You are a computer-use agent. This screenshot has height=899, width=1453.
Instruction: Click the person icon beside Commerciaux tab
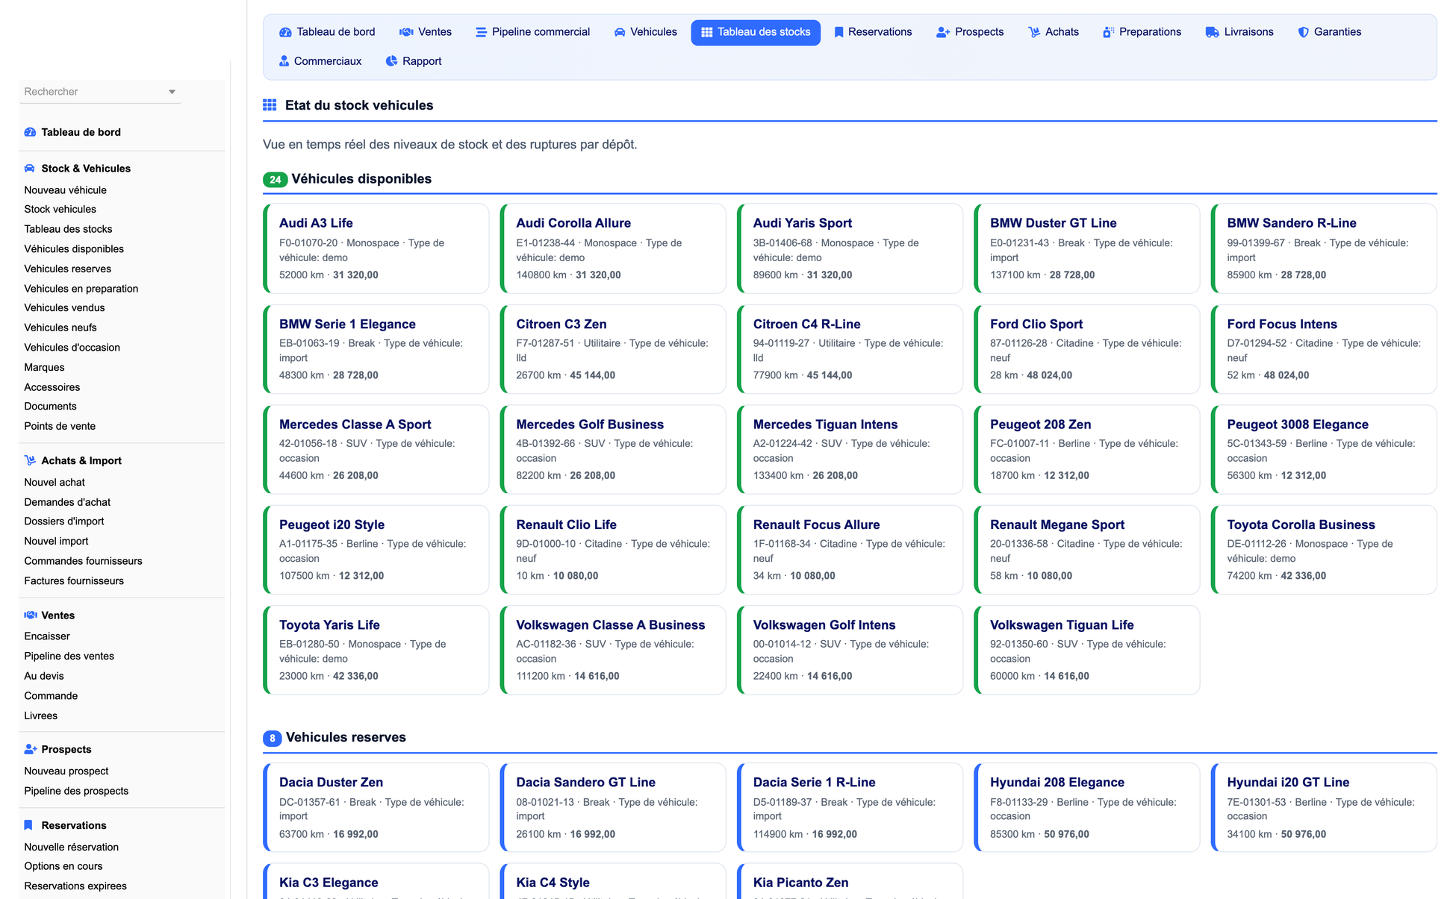[284, 61]
